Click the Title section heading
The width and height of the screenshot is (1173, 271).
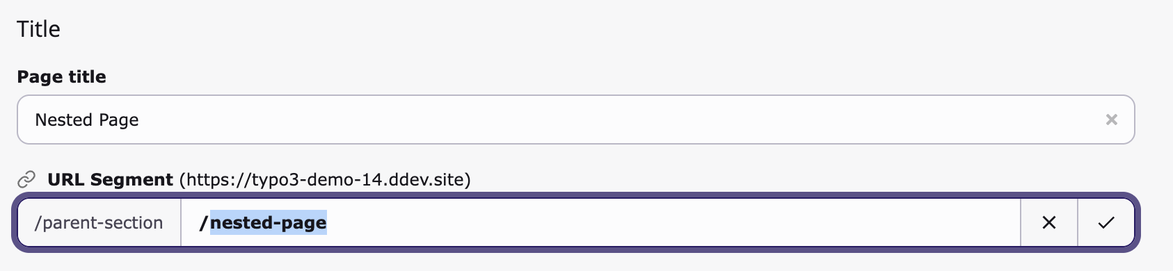pos(39,29)
